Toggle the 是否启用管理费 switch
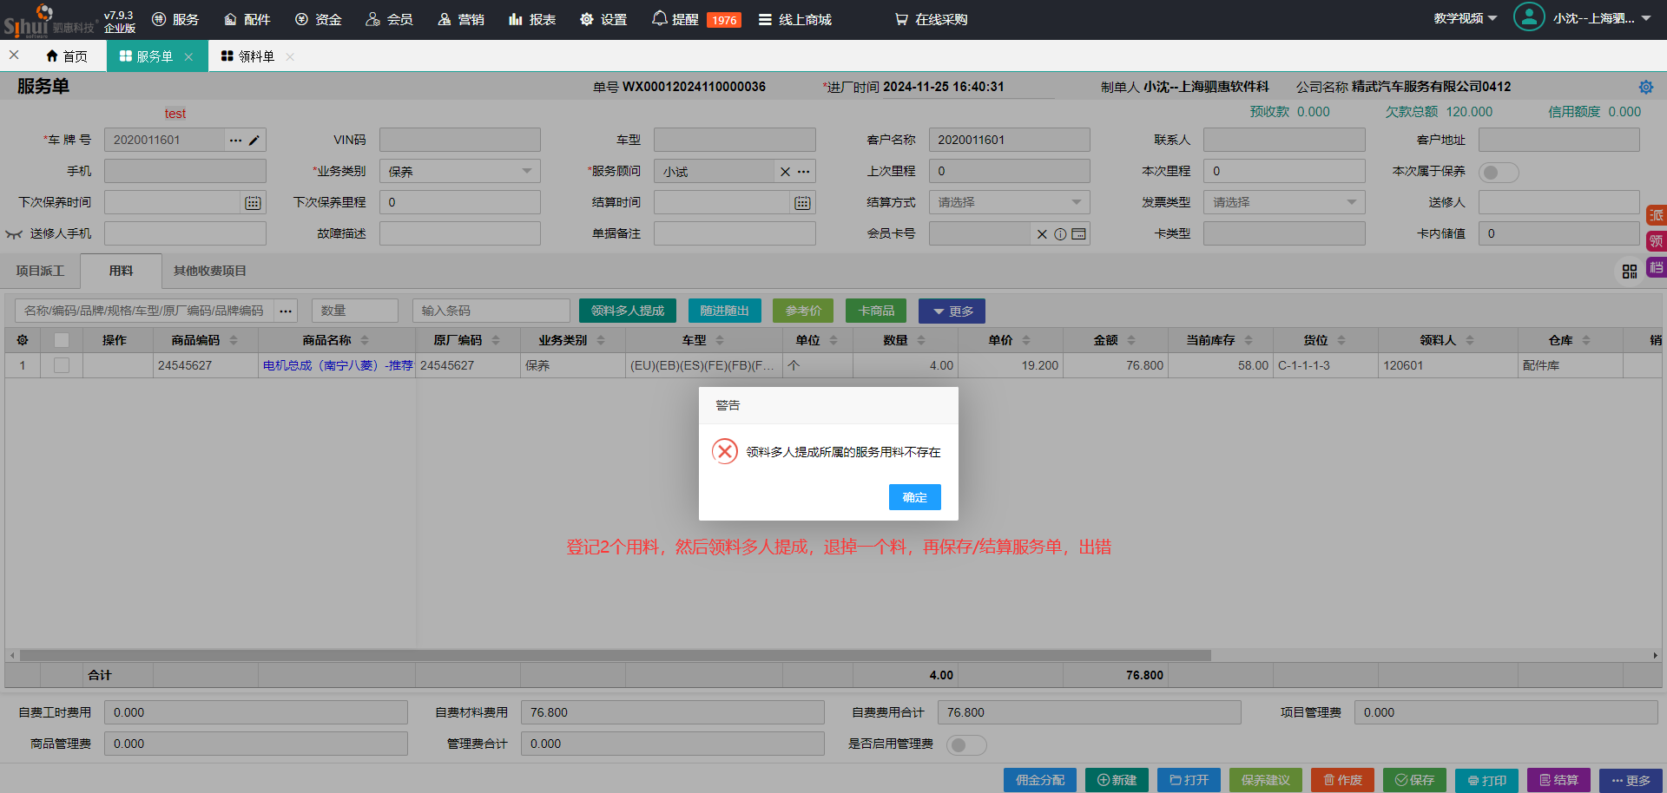This screenshot has height=793, width=1667. 965,744
